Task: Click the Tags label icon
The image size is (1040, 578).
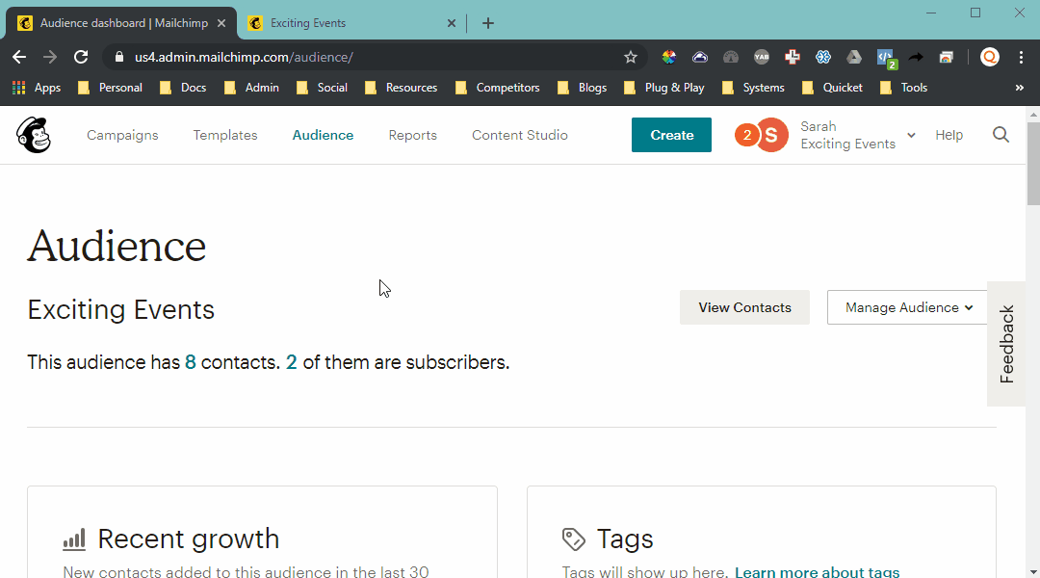Action: click(574, 539)
